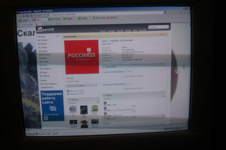Click the profile completion progress bar
226x150 pixels.
(82, 86)
